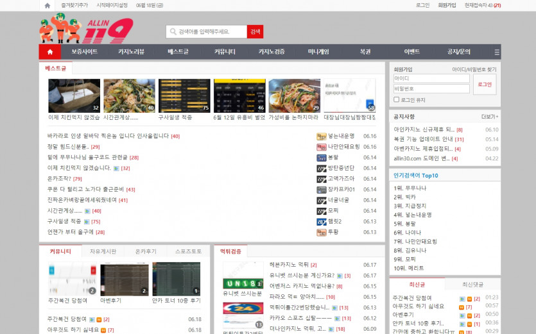The image size is (536, 334).
Task: Click the red home icon in navigation bar
Action: click(x=49, y=52)
